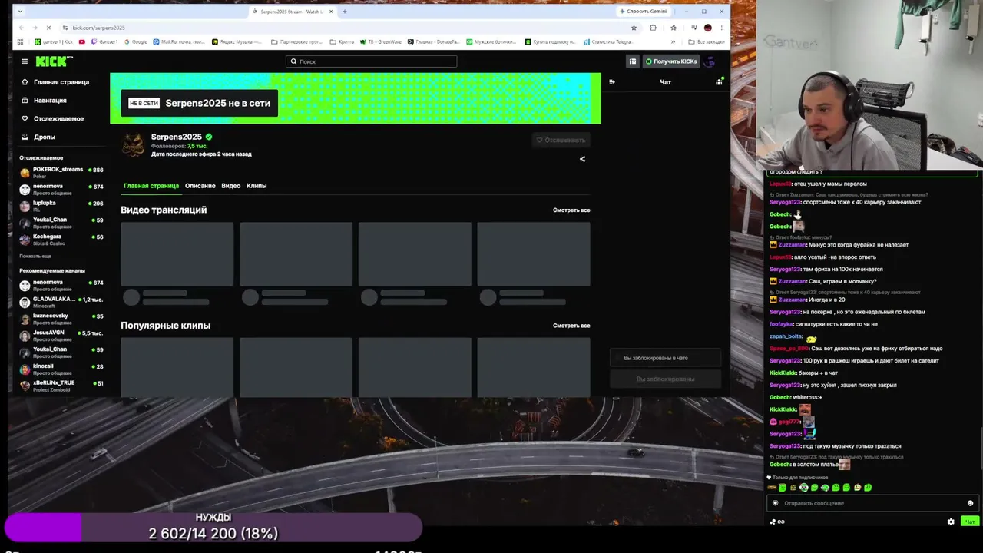Screen dimensions: 983x553
Task: Click the layout icon beside Получить KICKs
Action: tap(633, 61)
